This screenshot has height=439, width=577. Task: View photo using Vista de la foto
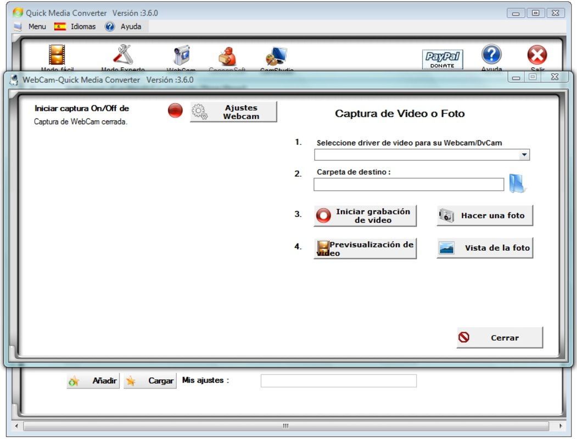484,247
